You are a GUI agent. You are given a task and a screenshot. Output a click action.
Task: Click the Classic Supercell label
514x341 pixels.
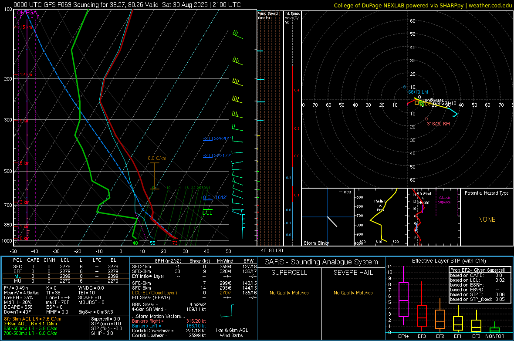point(445,200)
